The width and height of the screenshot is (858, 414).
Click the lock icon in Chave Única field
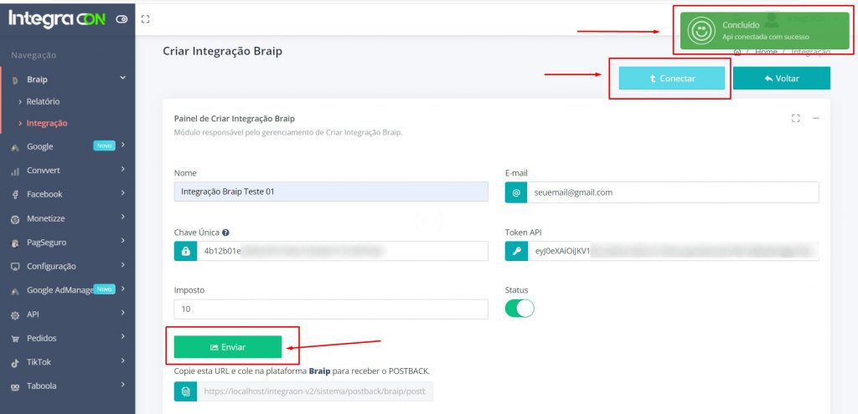coord(185,251)
